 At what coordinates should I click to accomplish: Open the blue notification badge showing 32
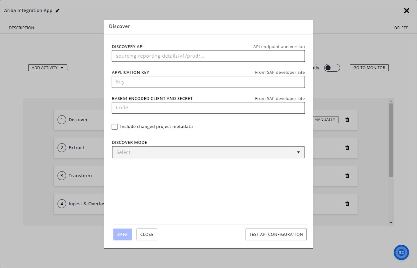coord(401,252)
